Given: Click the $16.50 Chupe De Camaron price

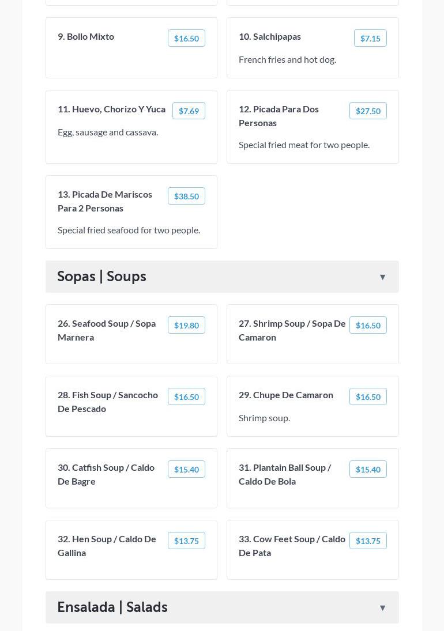Looking at the screenshot, I should point(368,397).
